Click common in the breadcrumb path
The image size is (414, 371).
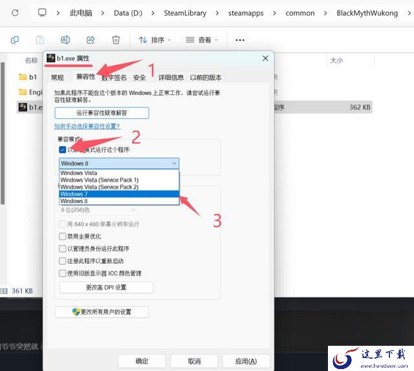click(x=300, y=13)
